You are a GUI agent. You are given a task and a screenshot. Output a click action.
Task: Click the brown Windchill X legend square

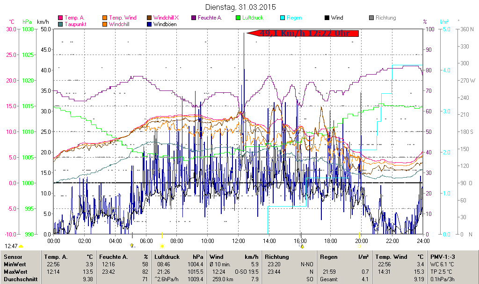(149, 18)
